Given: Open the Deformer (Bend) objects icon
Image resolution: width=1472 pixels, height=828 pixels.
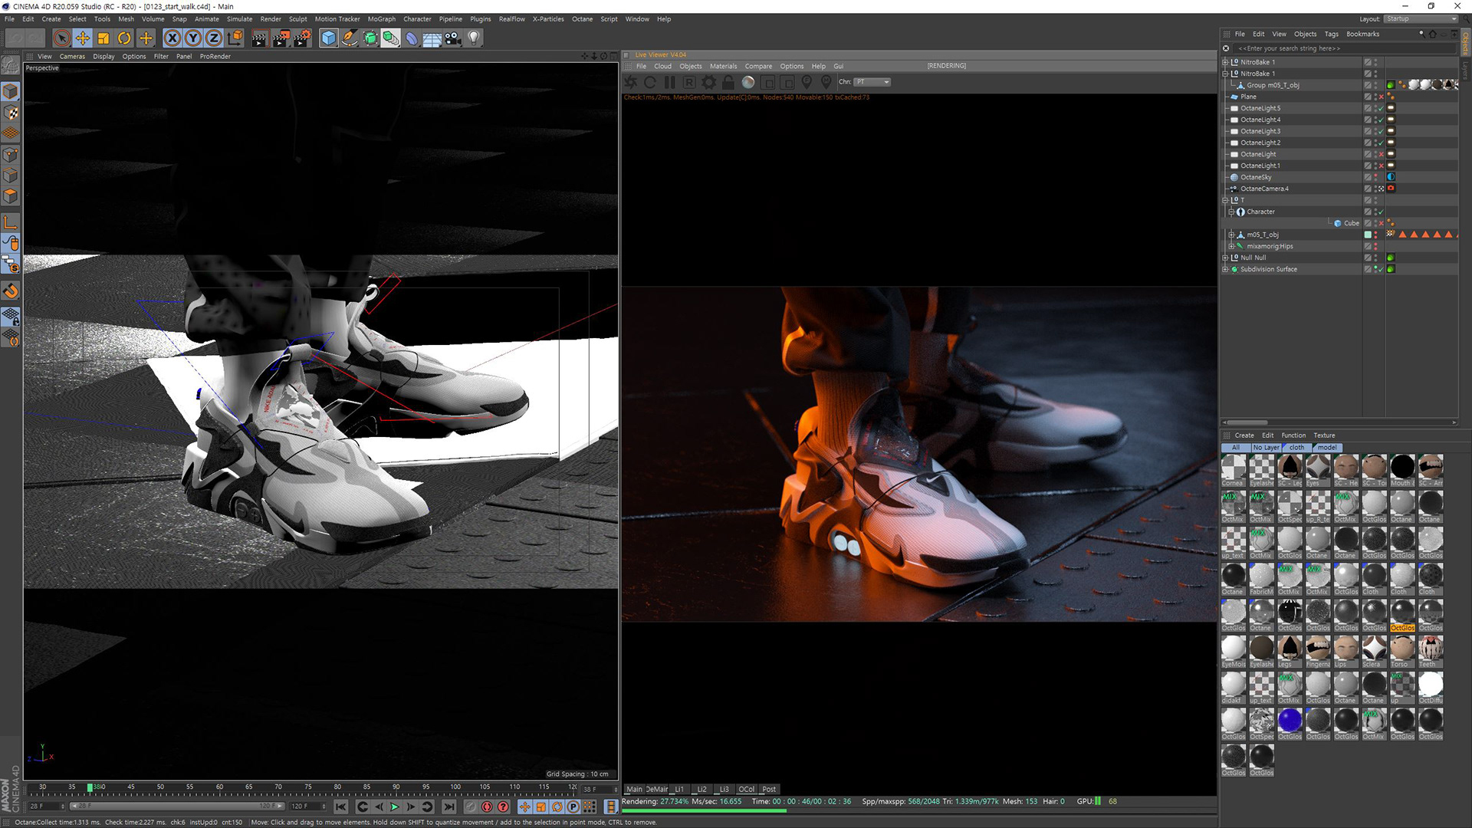Looking at the screenshot, I should pos(412,38).
